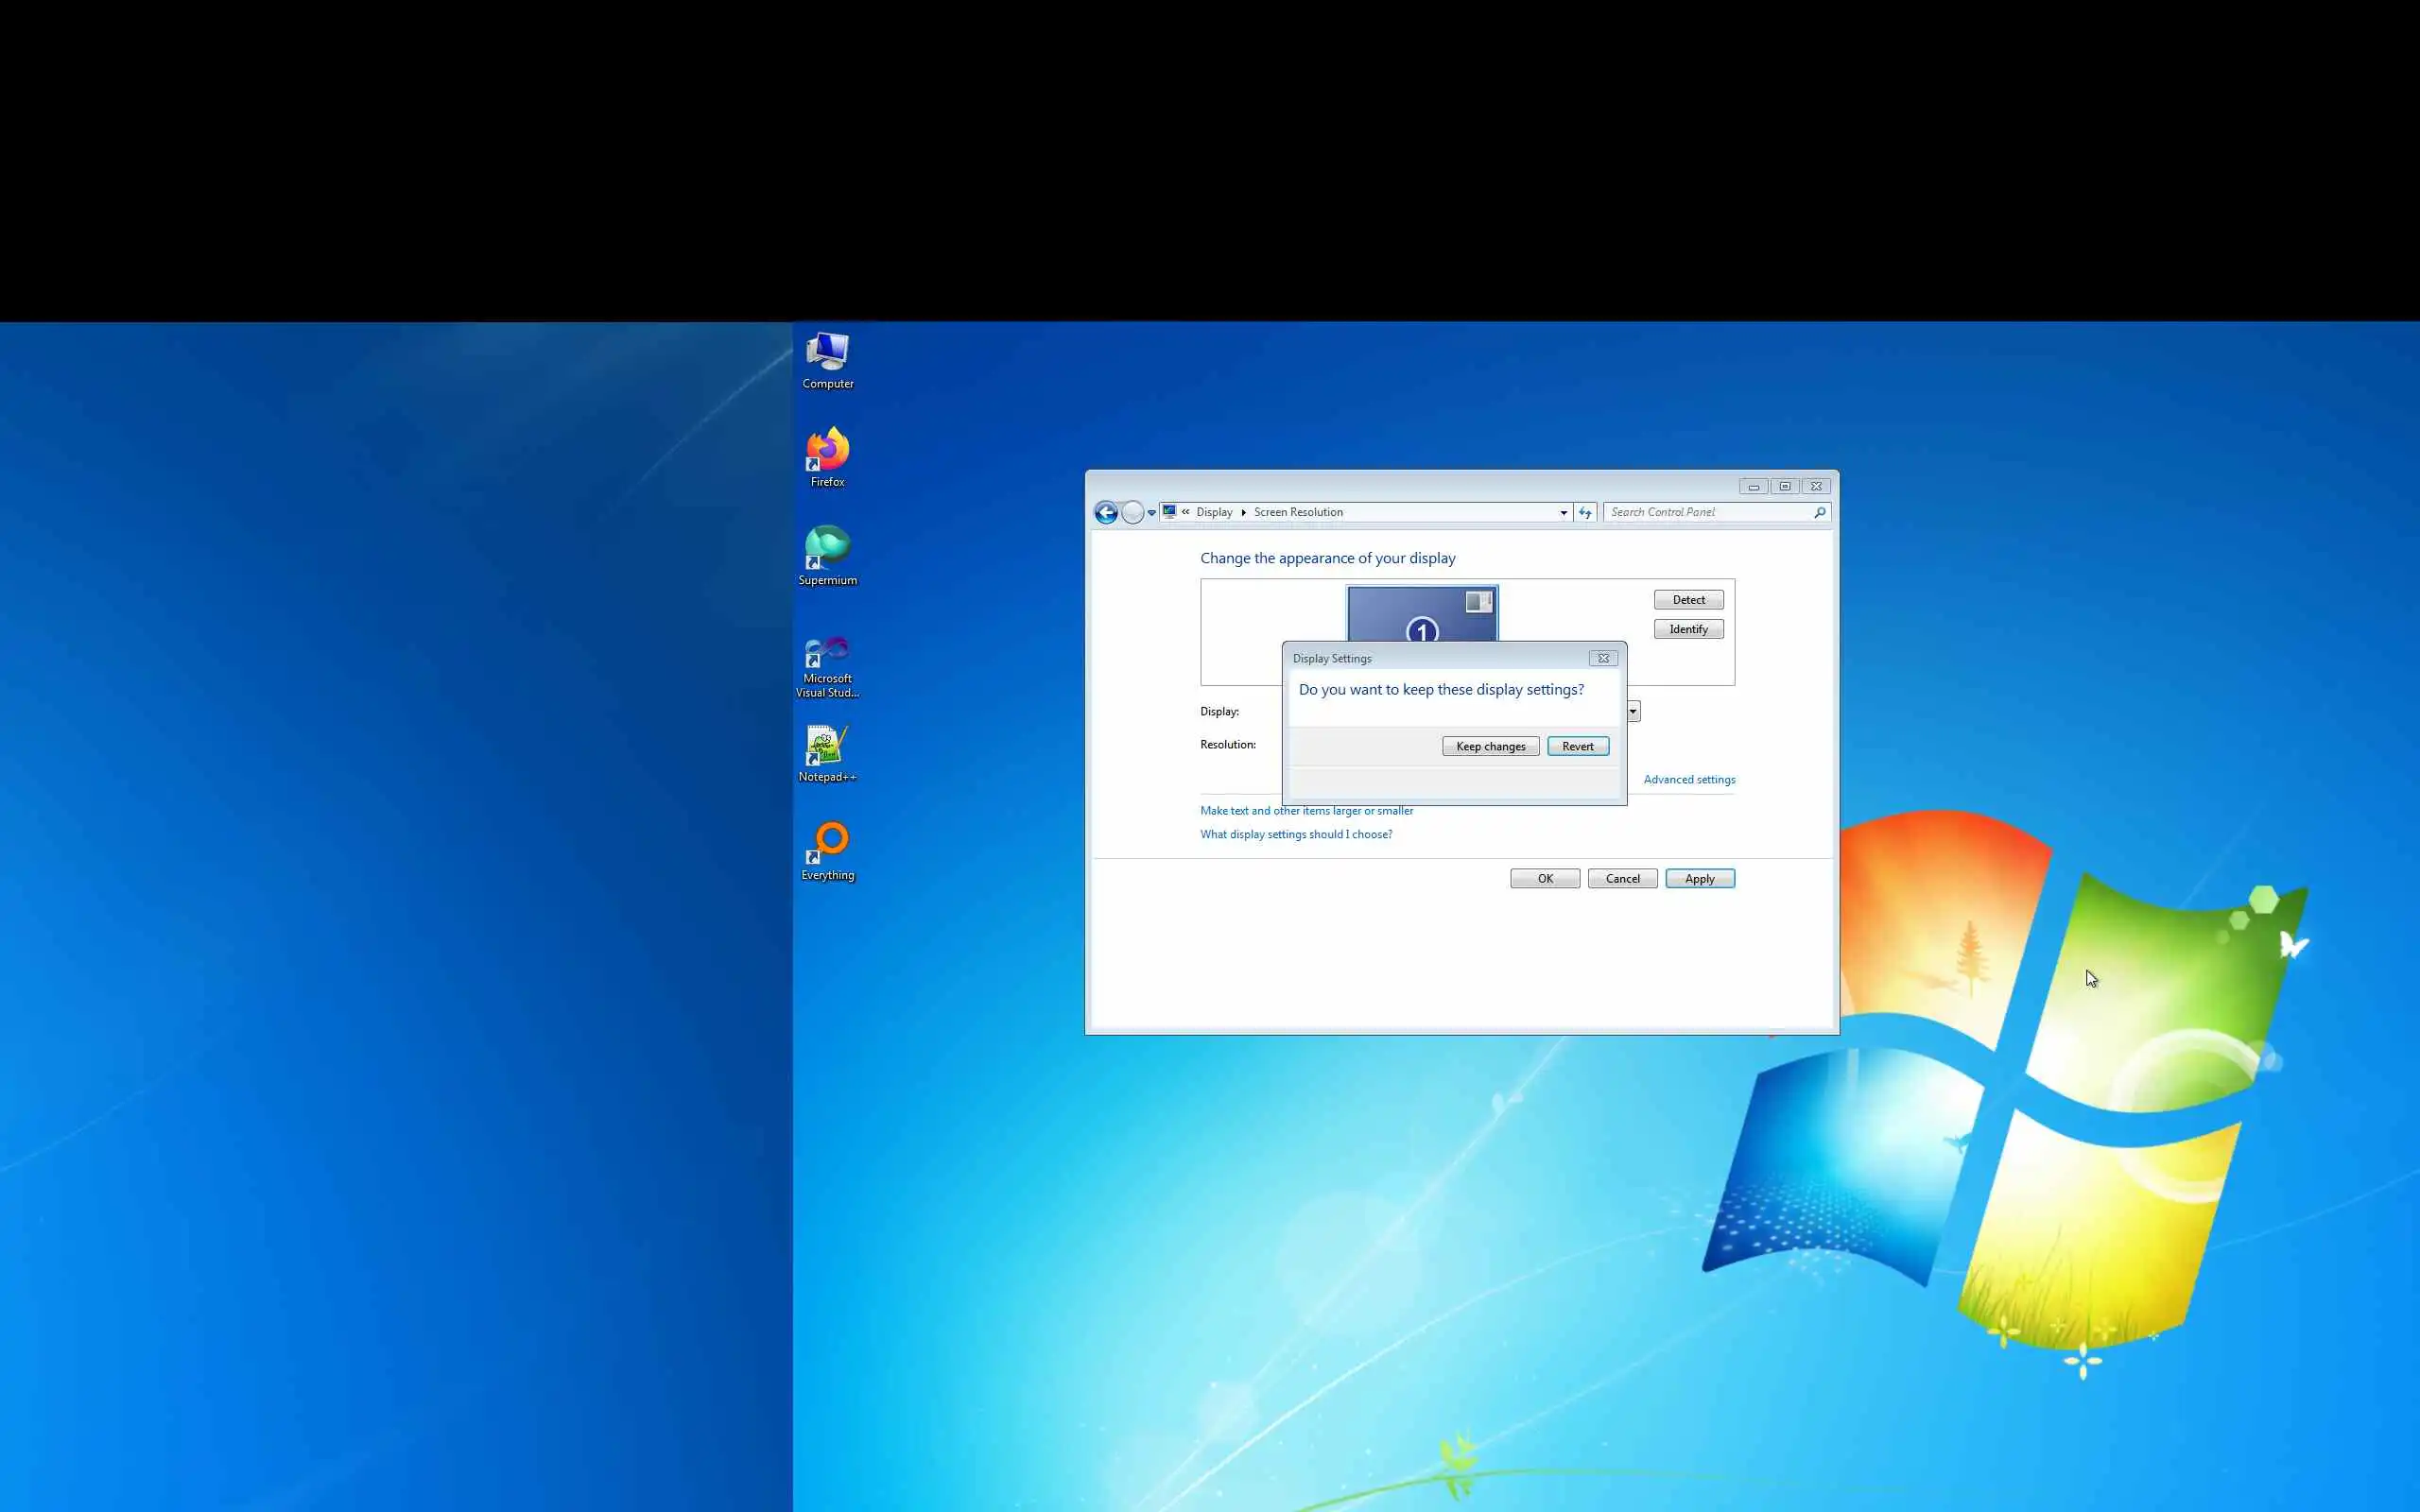Click the address bar refresh icon
The width and height of the screenshot is (2420, 1512).
[1585, 513]
